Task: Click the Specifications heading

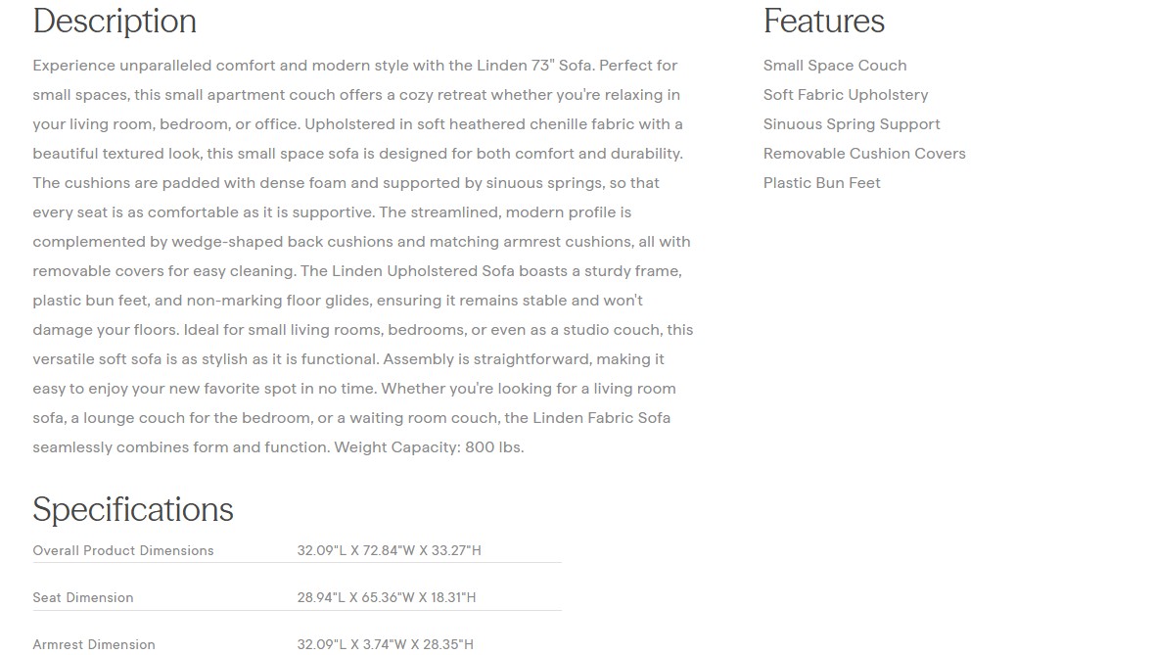Action: (133, 509)
